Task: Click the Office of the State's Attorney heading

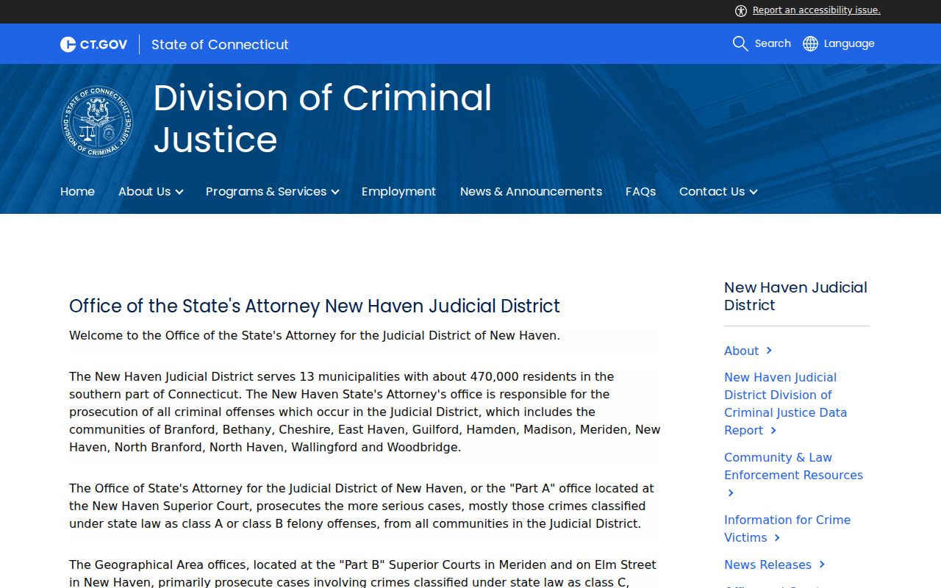Action: coord(315,306)
